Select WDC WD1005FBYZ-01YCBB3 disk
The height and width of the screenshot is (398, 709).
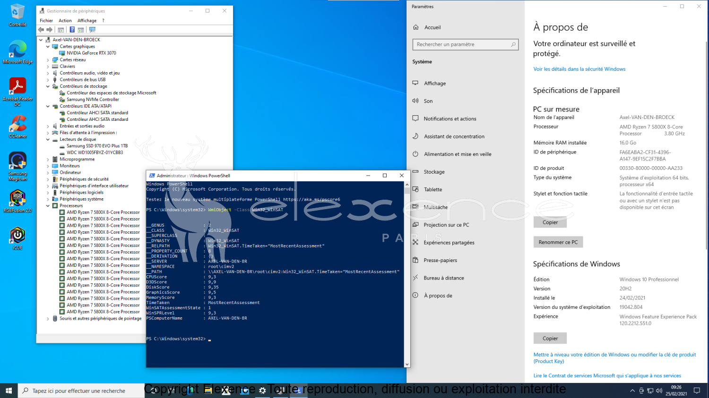(95, 152)
